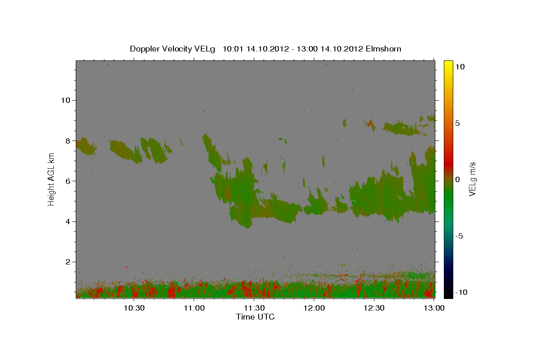Select the 'Time UTC' axis label
The height and width of the screenshot is (358, 538).
coord(255,317)
